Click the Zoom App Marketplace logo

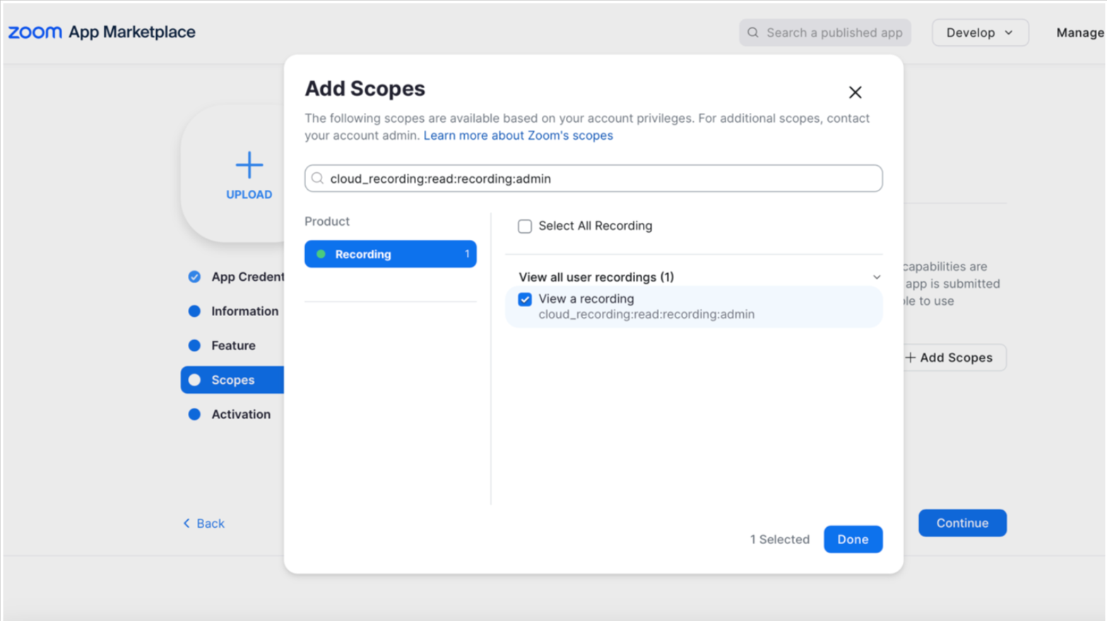pos(102,32)
